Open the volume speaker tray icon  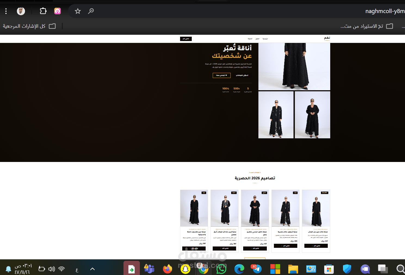click(x=52, y=269)
